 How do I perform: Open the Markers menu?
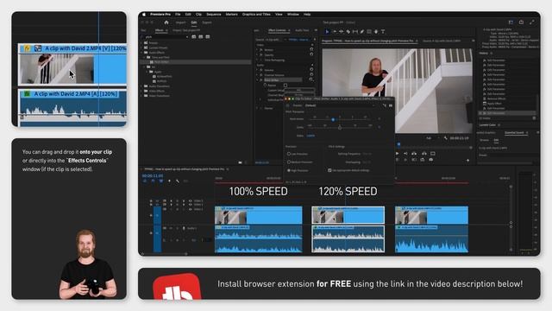pyautogui.click(x=232, y=15)
